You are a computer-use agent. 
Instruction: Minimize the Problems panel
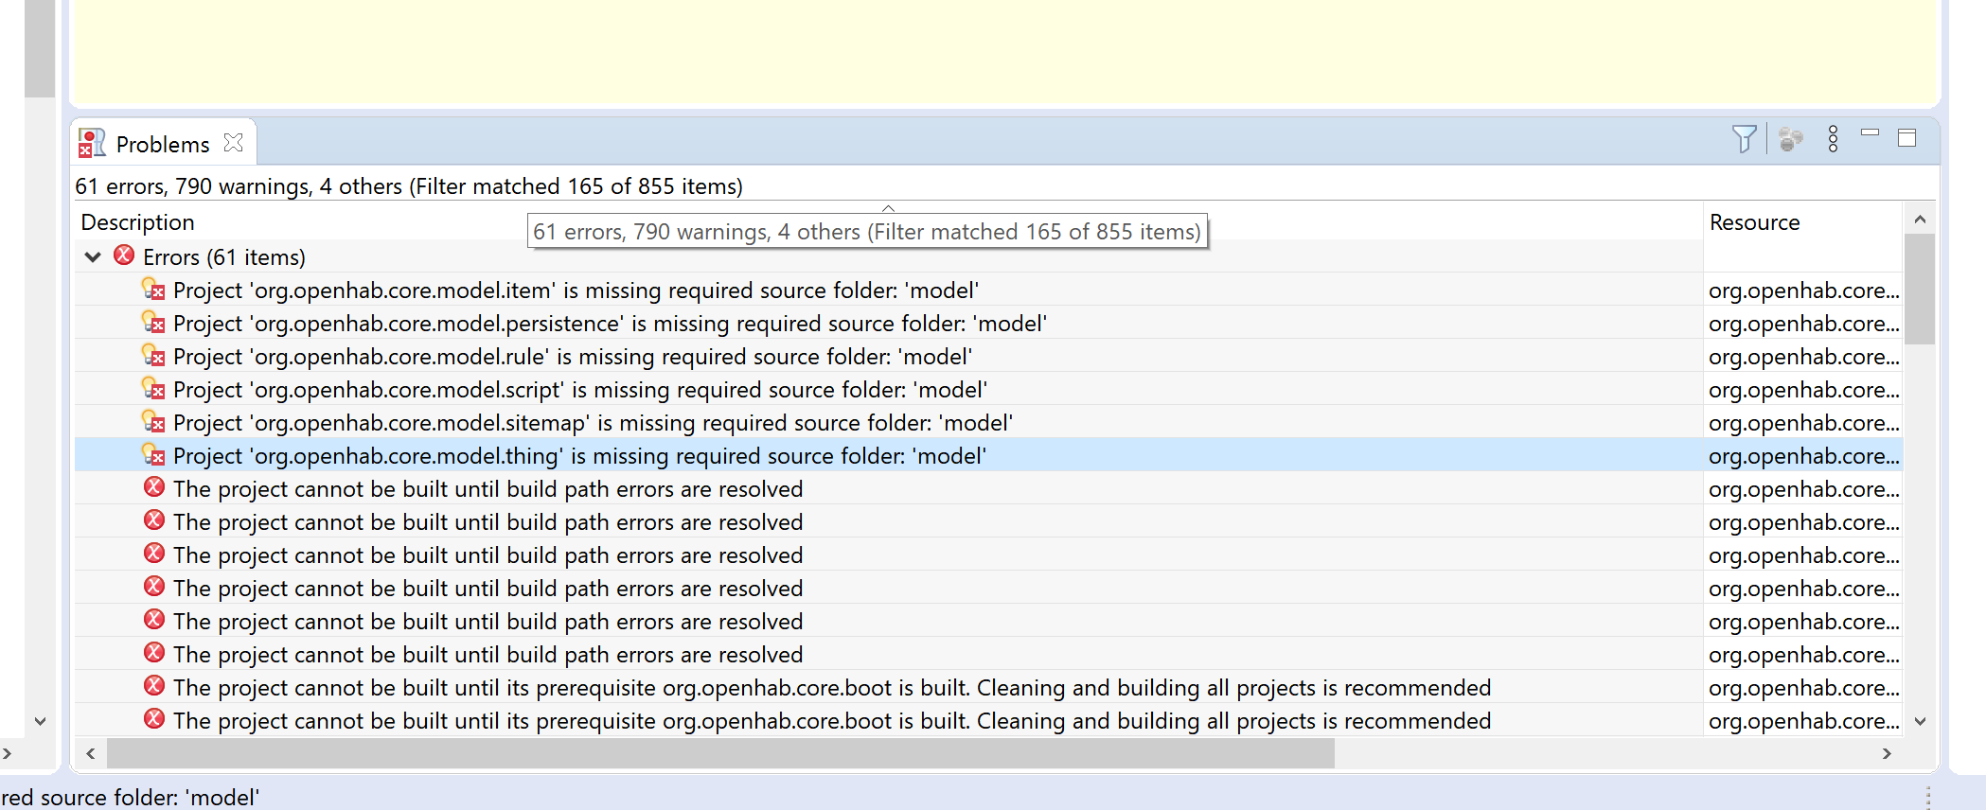click(1870, 133)
